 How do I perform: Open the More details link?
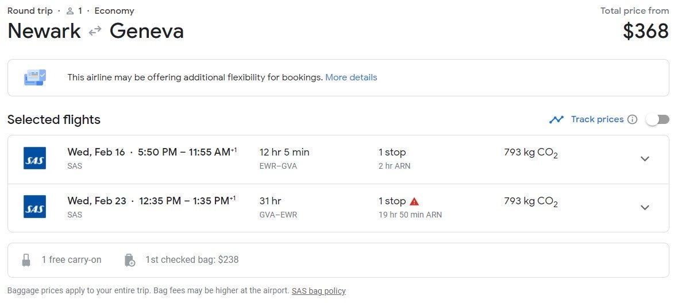tap(351, 77)
